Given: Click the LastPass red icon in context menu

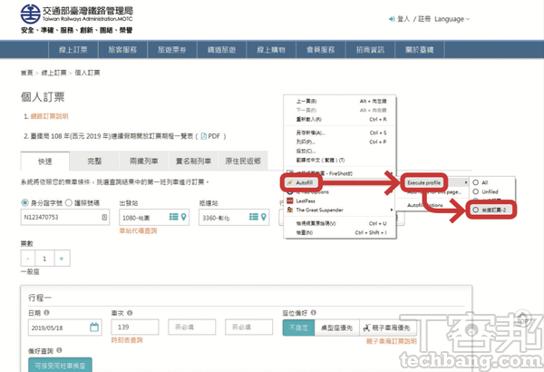Looking at the screenshot, I should click(290, 201).
